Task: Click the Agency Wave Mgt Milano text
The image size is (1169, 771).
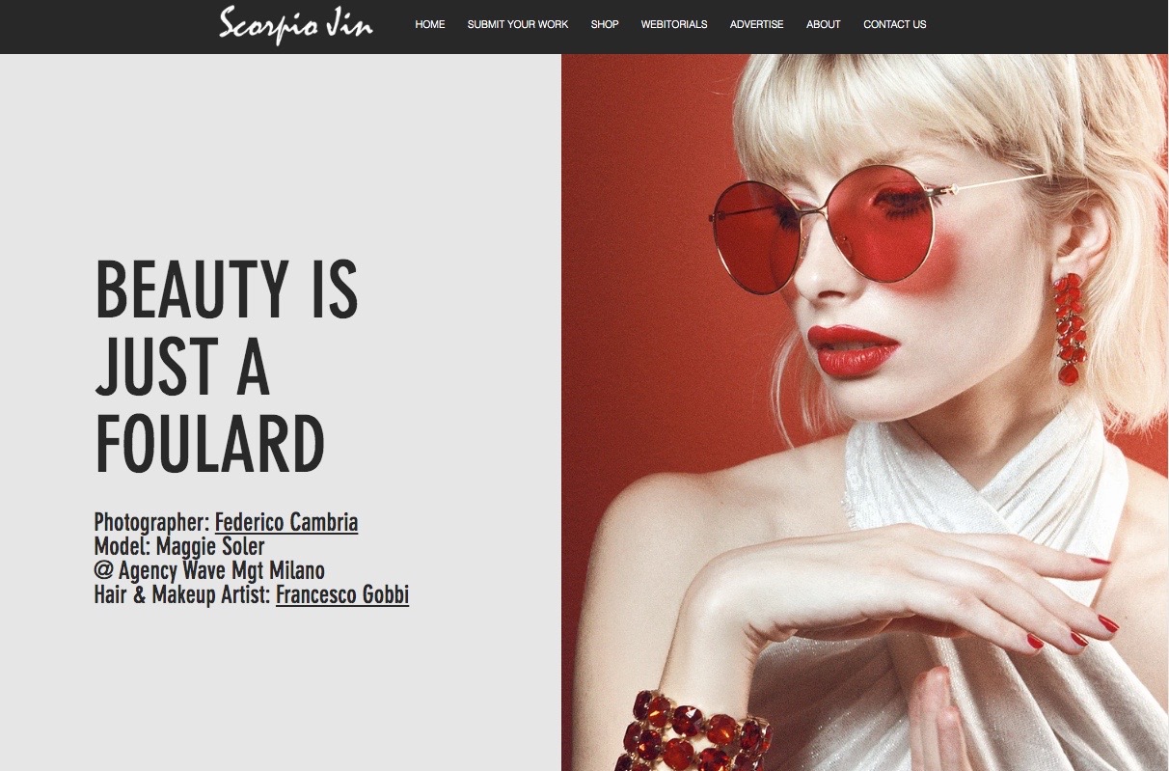Action: point(209,570)
